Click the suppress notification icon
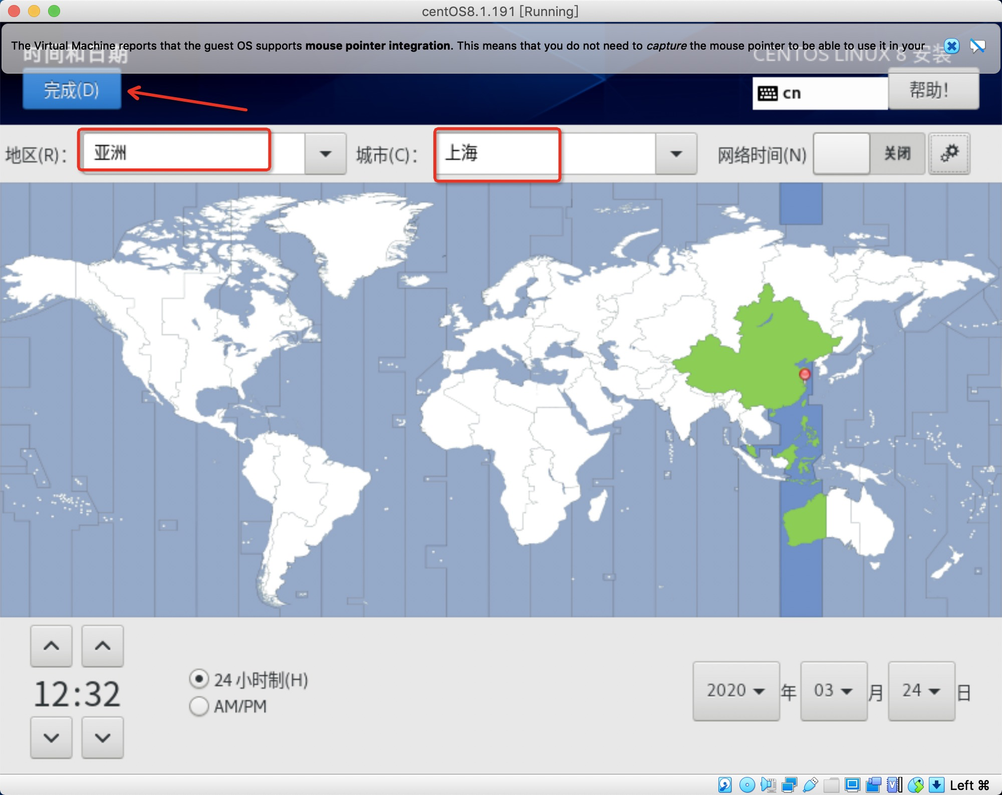1002x795 pixels. tap(977, 46)
